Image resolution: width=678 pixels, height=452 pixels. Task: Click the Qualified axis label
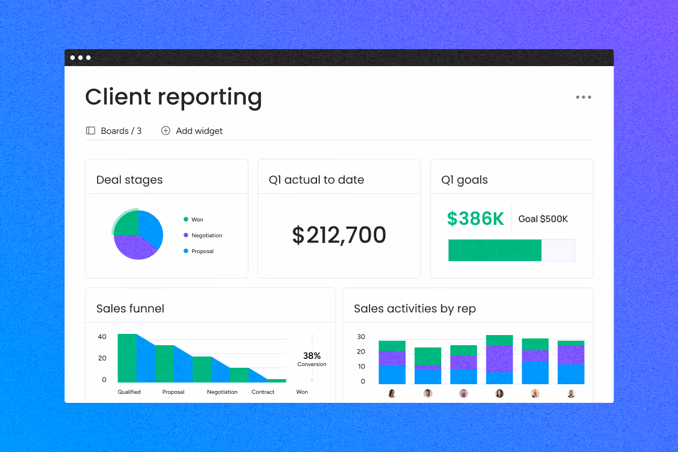click(x=129, y=392)
